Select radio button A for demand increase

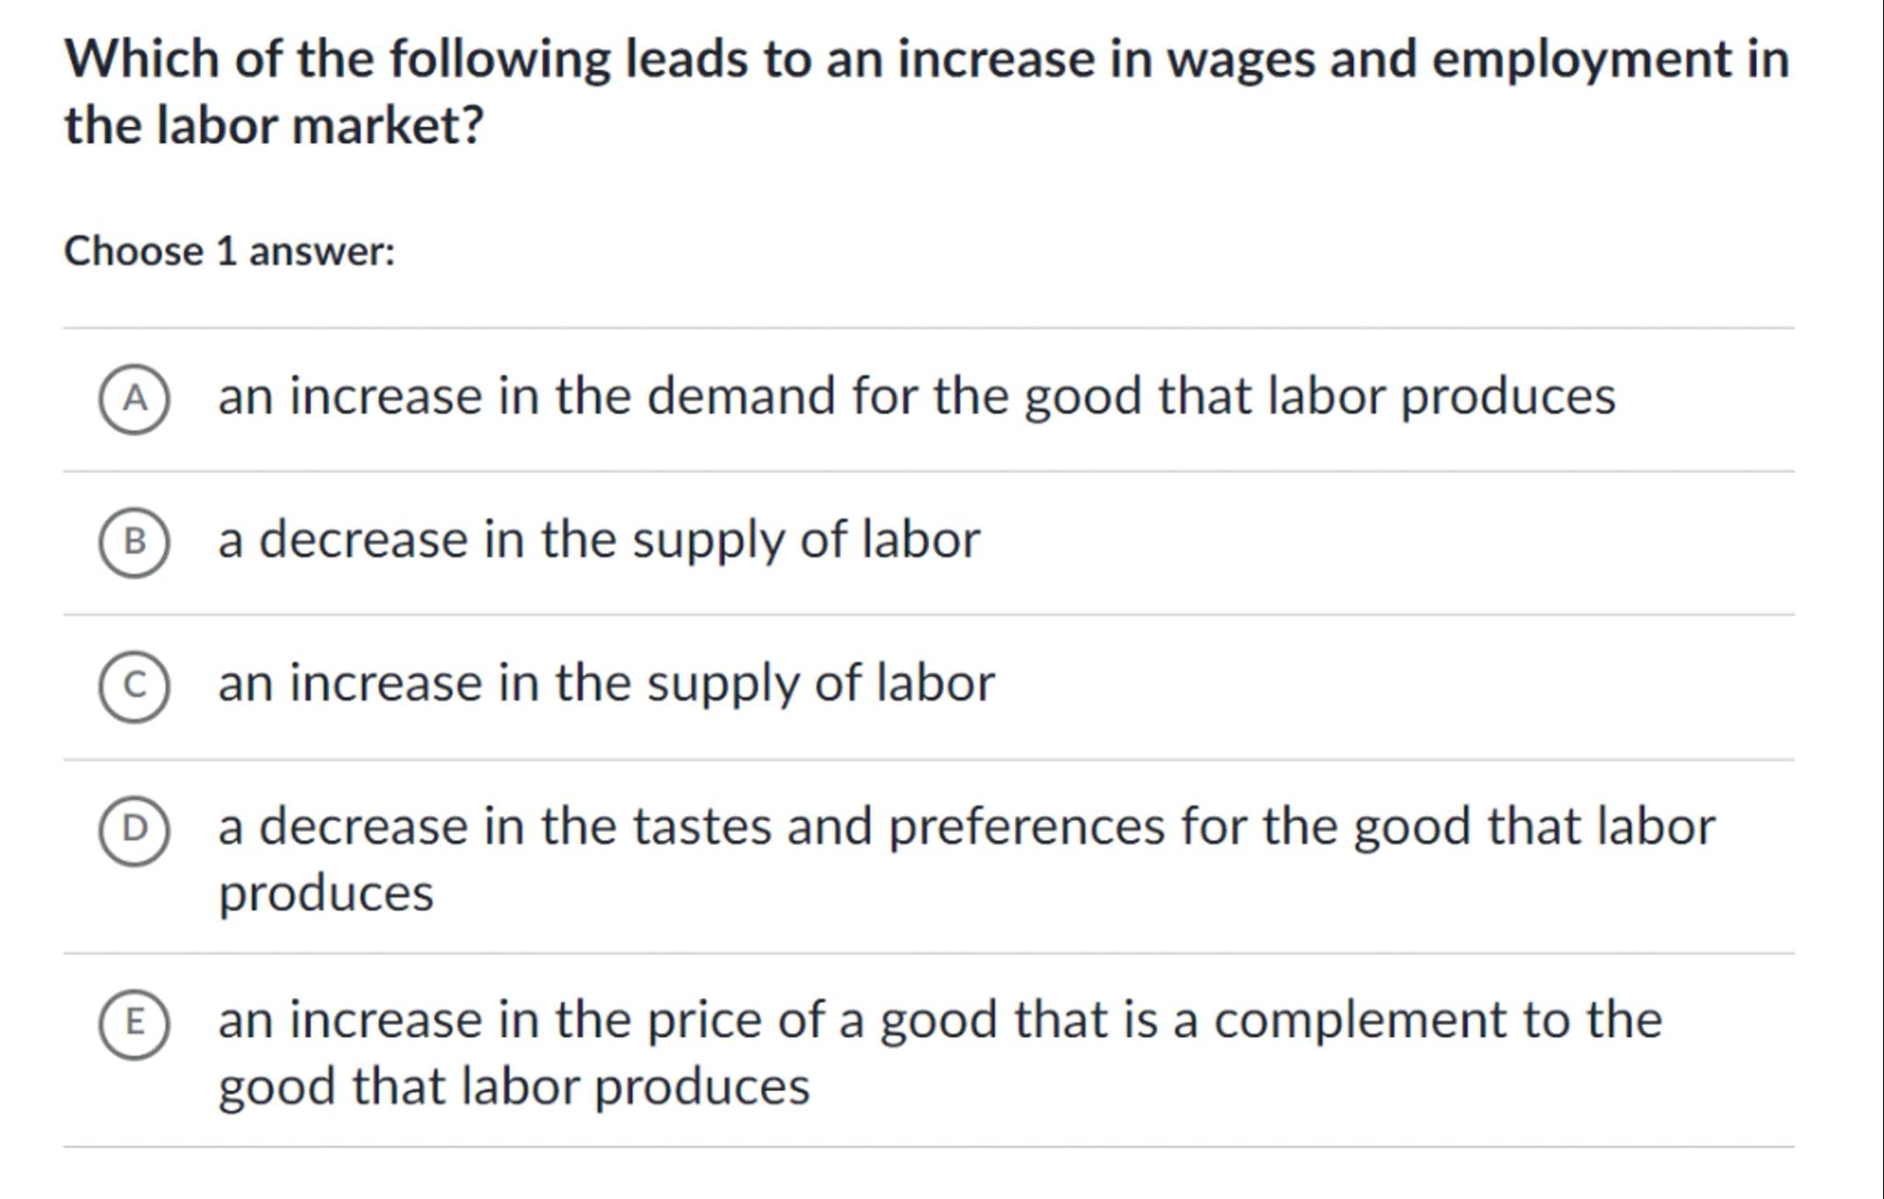(134, 399)
